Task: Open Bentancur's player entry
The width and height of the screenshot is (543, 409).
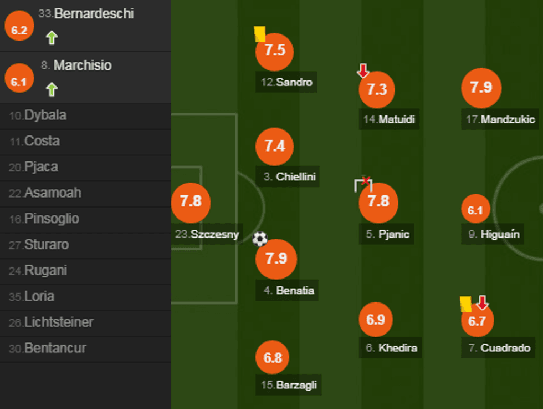Action: point(55,349)
